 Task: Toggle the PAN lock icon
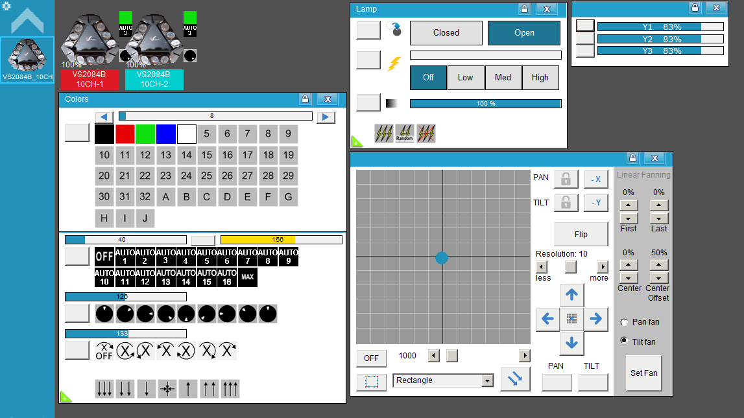click(566, 179)
